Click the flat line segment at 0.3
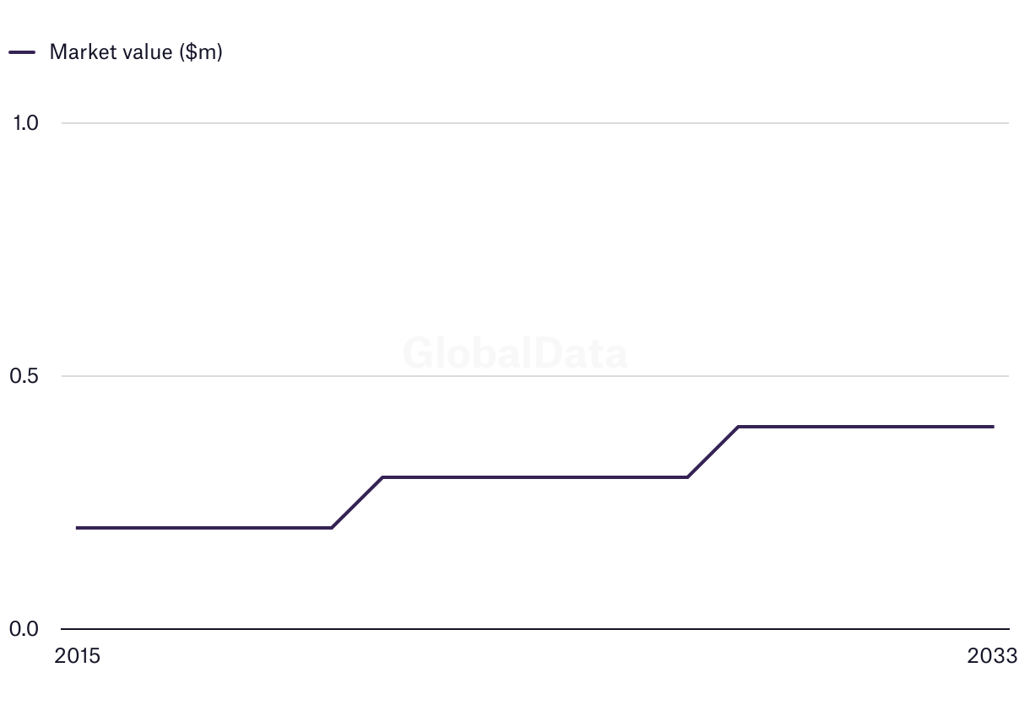Viewport: 1030px width, 705px height. pyautogui.click(x=535, y=477)
